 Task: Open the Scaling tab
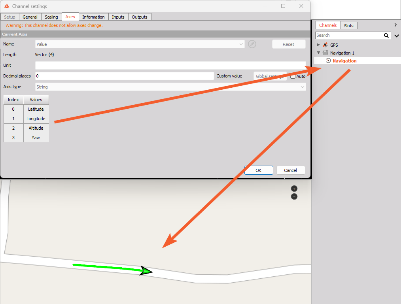tap(51, 17)
